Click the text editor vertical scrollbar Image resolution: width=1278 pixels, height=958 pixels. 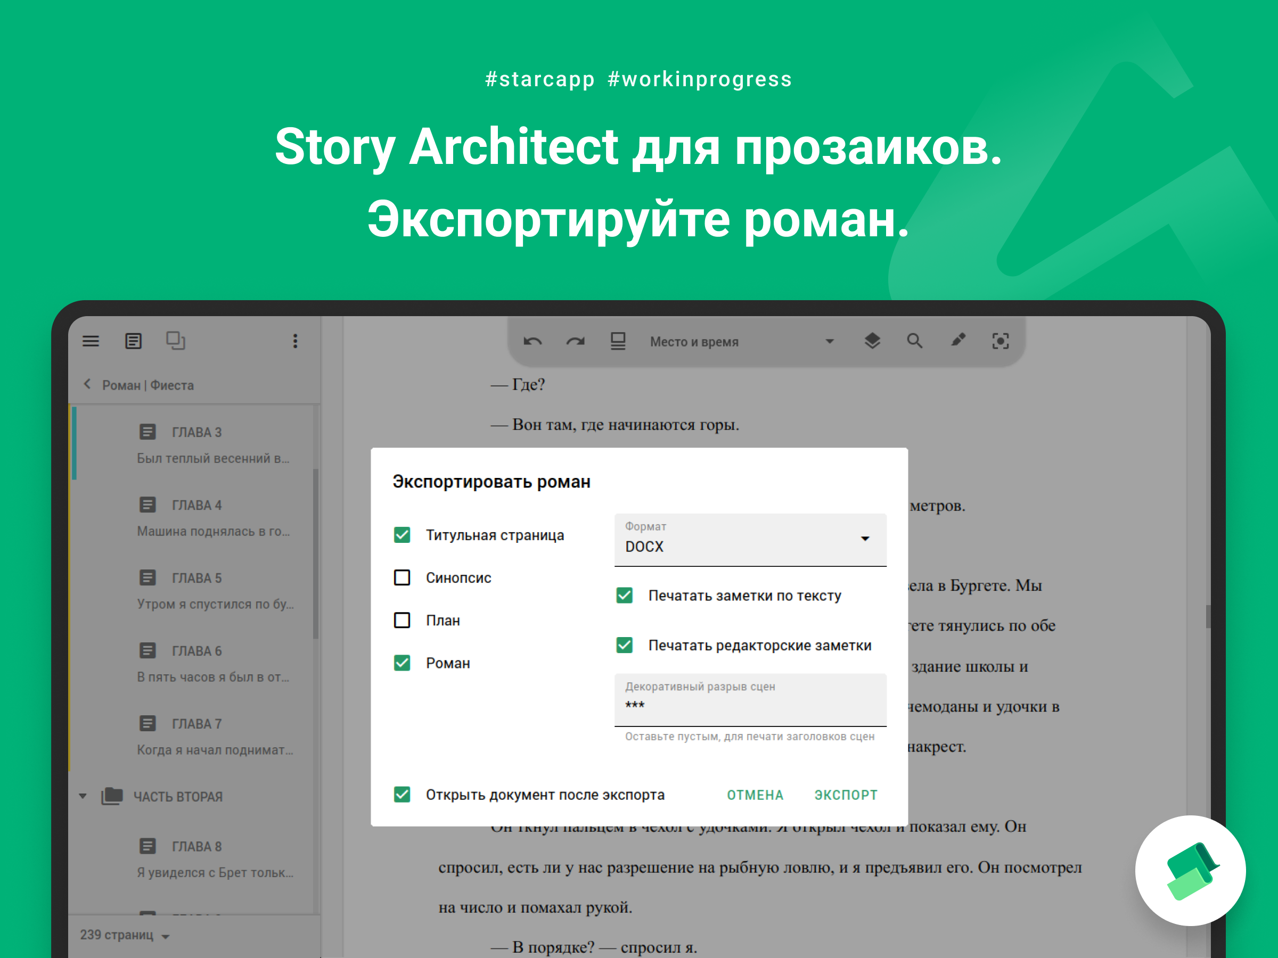(1208, 616)
